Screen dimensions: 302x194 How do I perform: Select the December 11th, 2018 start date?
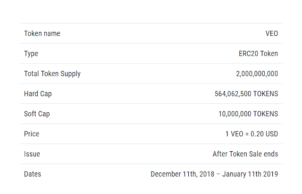tap(183, 174)
